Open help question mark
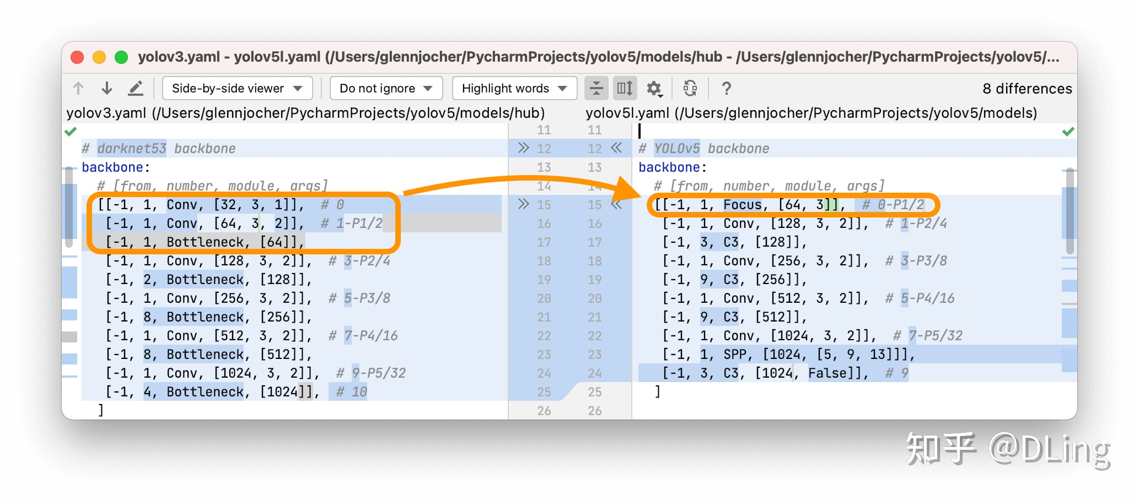The width and height of the screenshot is (1139, 501). pos(727,88)
